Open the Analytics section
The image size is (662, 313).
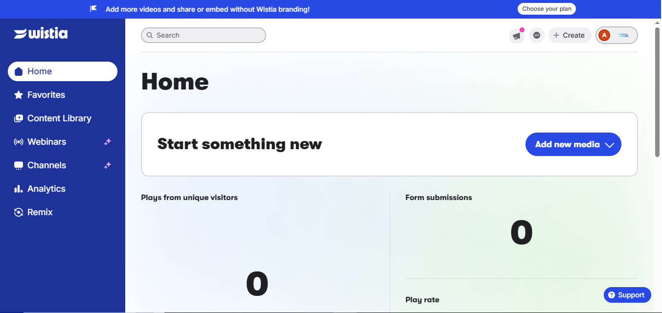[63, 189]
